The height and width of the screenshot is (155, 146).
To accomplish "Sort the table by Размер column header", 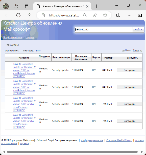I will (x=108, y=58).
